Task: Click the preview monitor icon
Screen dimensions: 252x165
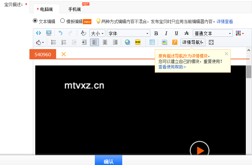Action: coord(49,33)
